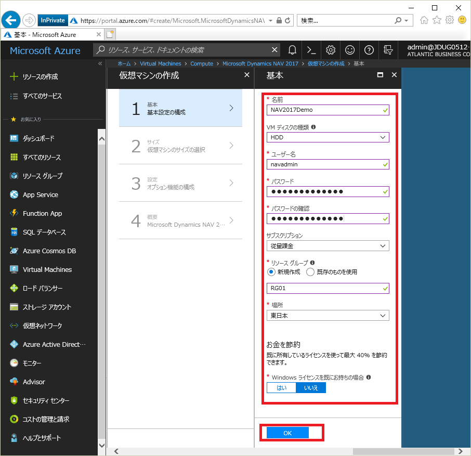The image size is (471, 456).
Task: Click the Azure Active Directory icon
Action: (x=14, y=344)
